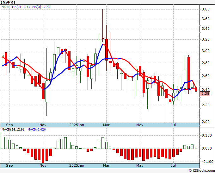Click Jul on the MACD date axis
Screen dimensions: 215x173
(174, 165)
